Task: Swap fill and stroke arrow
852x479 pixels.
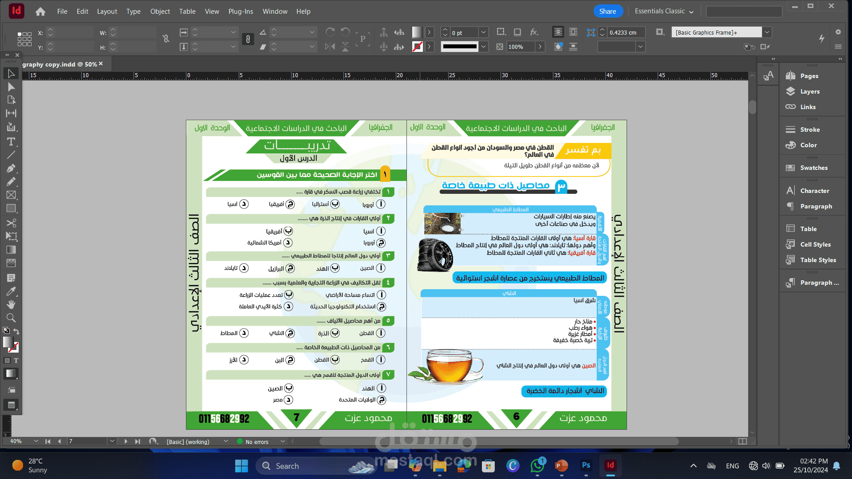Action: point(16,331)
